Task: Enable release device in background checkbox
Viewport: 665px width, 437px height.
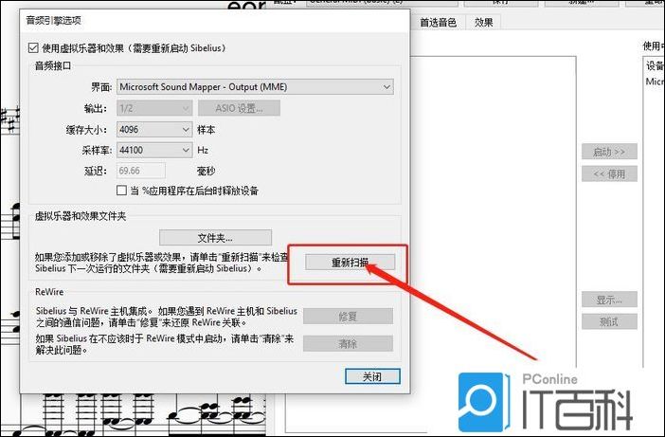Action: 121,191
